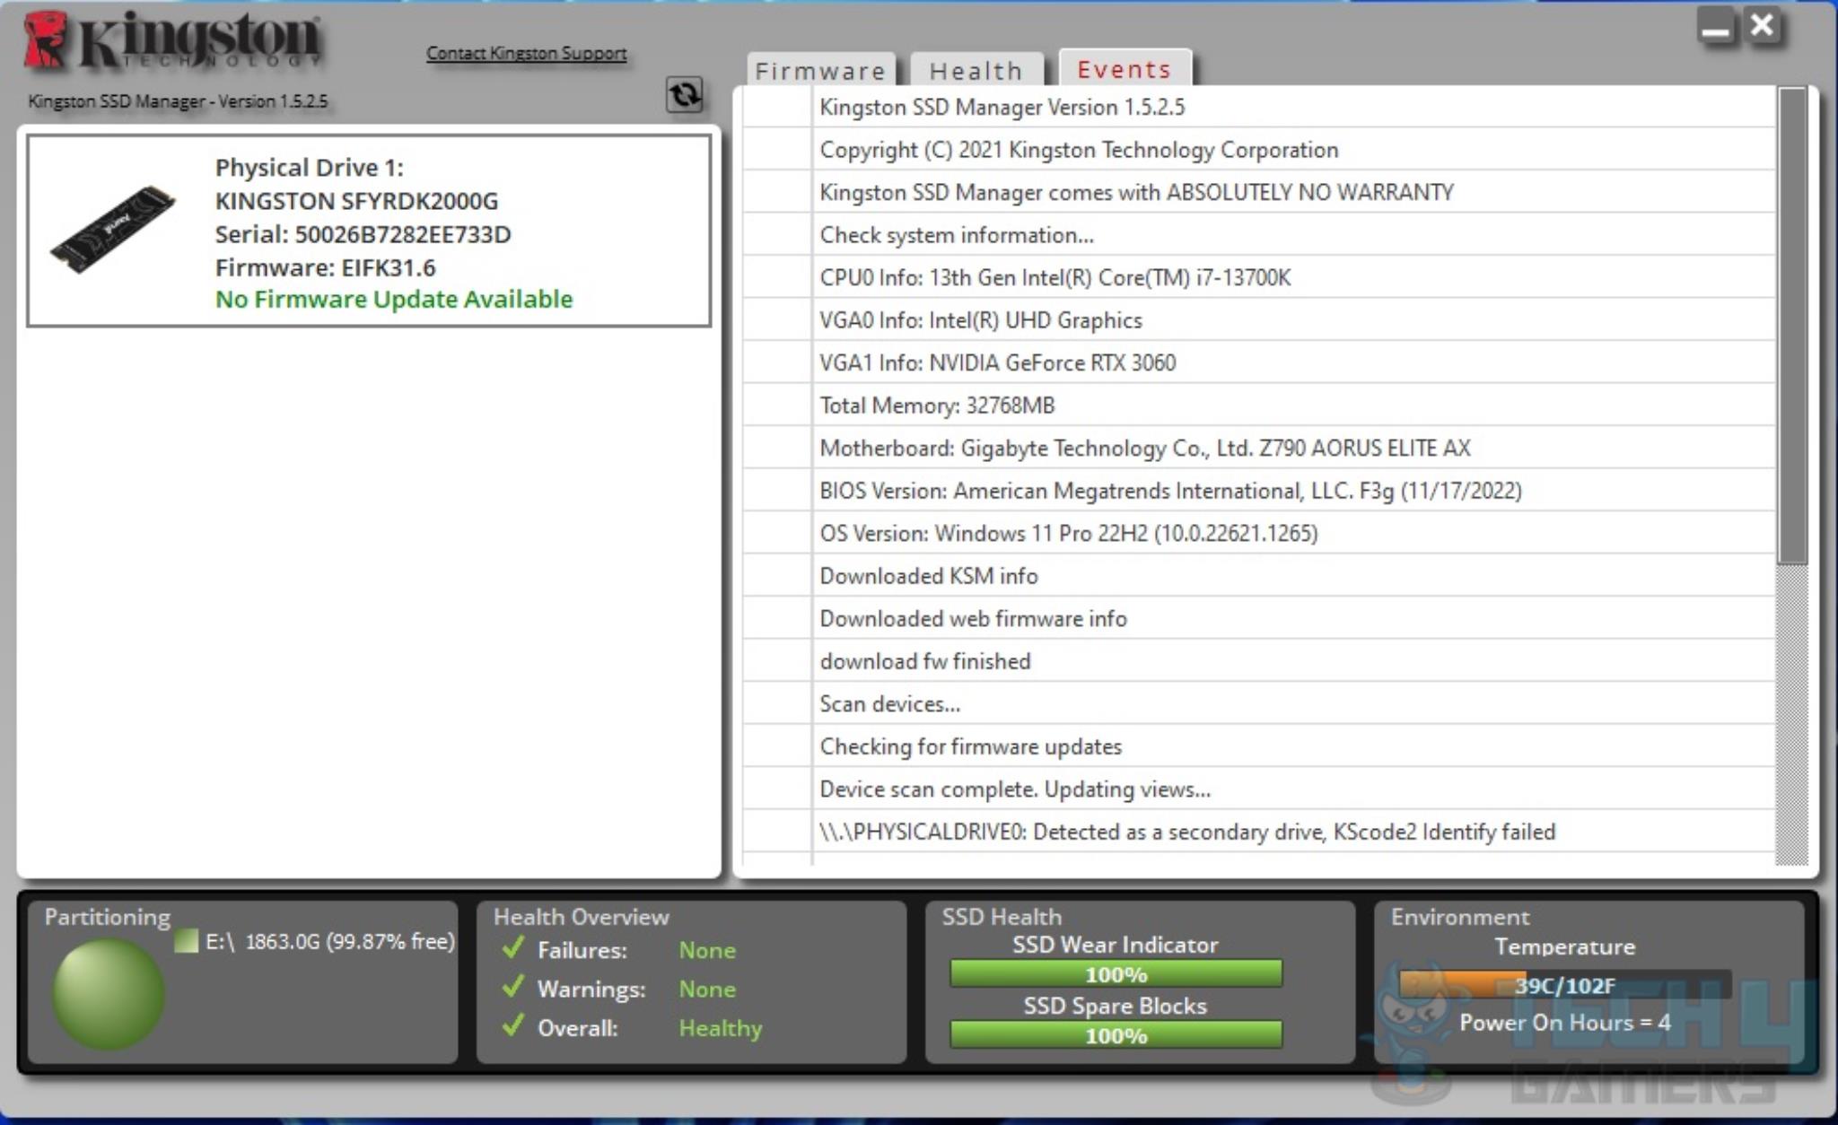Click the SSD drive thumbnail image
1838x1125 pixels.
[x=113, y=229]
